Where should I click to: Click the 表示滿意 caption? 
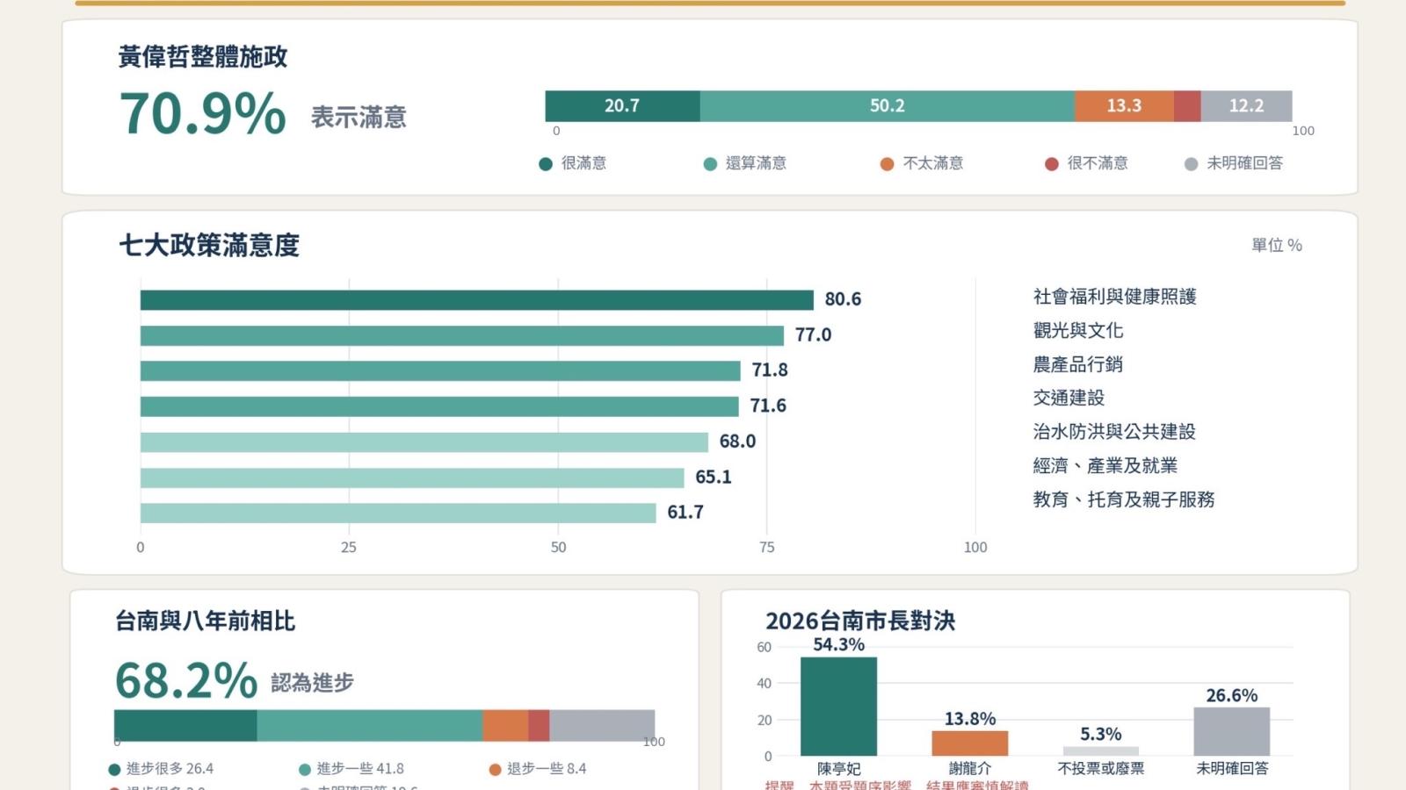tap(359, 118)
